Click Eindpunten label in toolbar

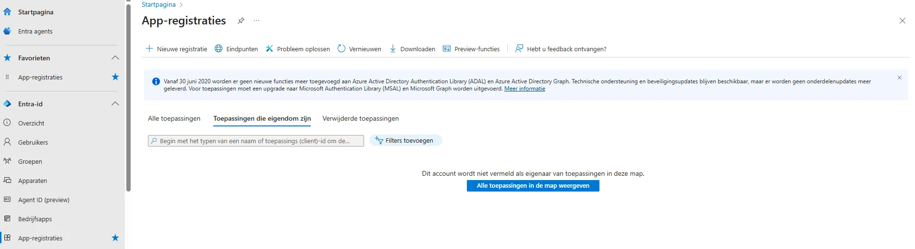tap(242, 49)
